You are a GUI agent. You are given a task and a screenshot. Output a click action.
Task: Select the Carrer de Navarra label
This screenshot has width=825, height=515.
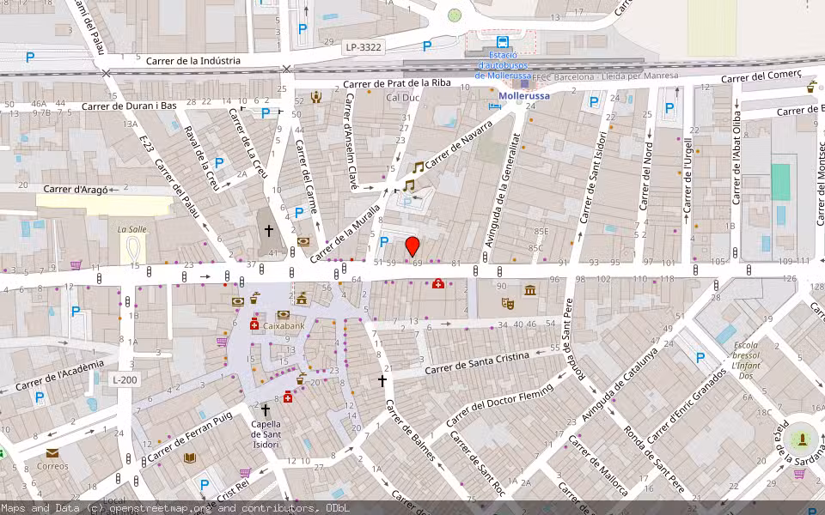coord(458,144)
